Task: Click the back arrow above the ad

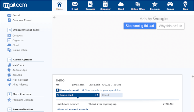Action: (54, 17)
